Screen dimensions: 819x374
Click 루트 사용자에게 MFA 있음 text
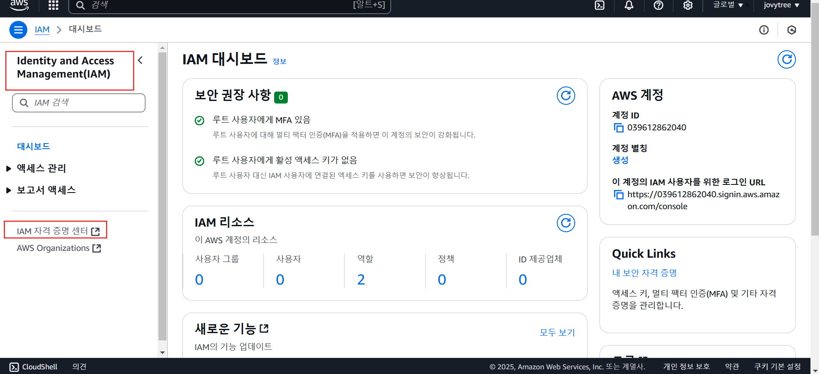tap(261, 120)
